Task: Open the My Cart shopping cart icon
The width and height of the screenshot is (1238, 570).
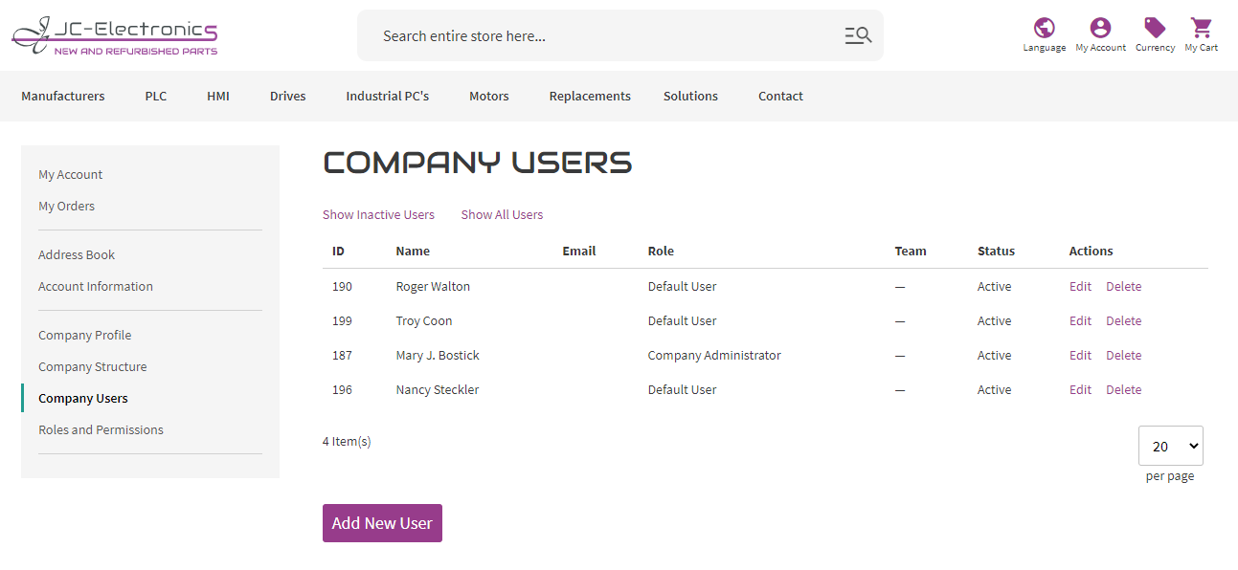Action: tap(1201, 28)
